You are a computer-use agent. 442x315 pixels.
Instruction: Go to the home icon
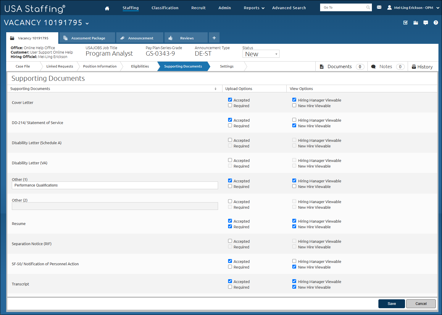107,8
